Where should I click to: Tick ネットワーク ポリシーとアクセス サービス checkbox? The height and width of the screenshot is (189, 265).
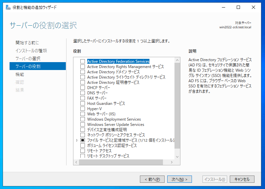point(83,135)
